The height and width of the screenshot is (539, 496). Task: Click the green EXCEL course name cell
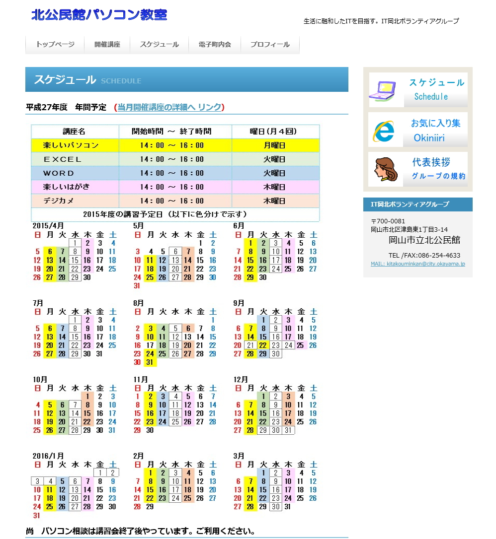pyautogui.click(x=75, y=159)
